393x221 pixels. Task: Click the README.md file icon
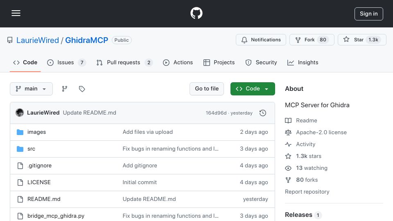(x=20, y=199)
